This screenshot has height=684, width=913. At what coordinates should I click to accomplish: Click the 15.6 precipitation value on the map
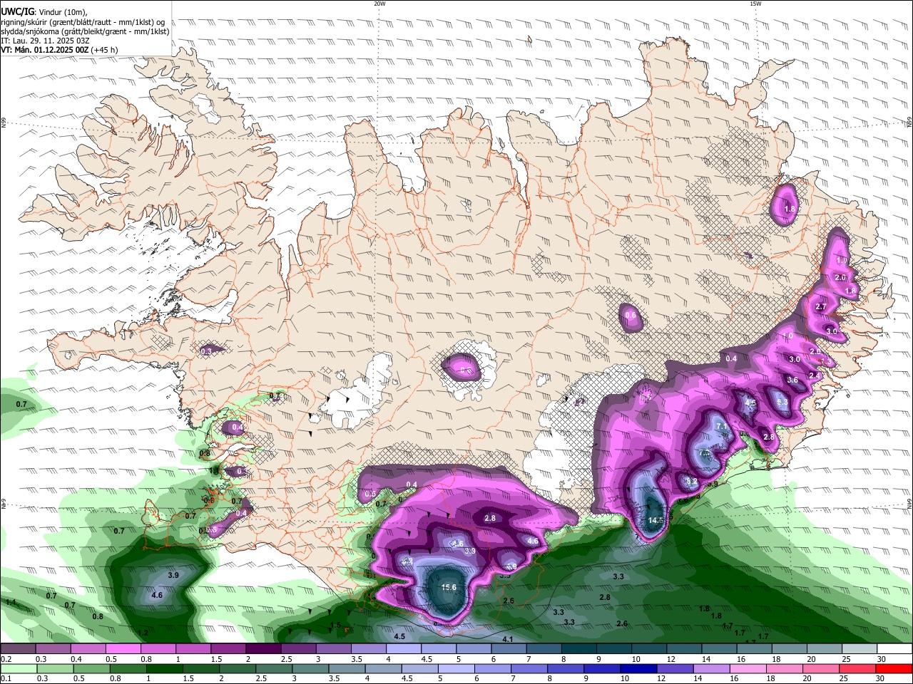pos(449,587)
